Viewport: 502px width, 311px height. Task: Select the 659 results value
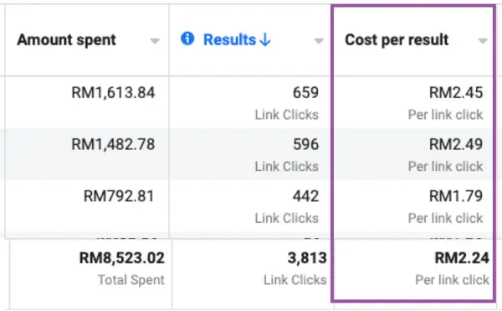tap(305, 93)
